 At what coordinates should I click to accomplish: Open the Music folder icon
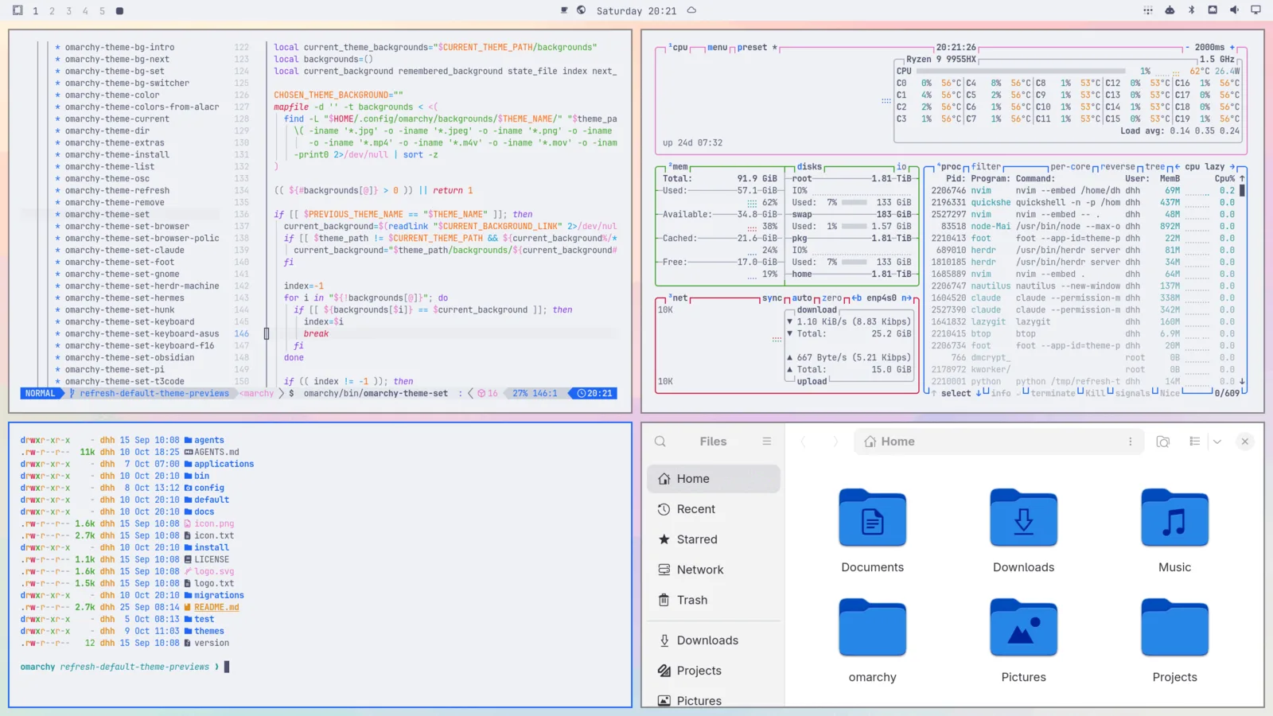click(x=1175, y=518)
